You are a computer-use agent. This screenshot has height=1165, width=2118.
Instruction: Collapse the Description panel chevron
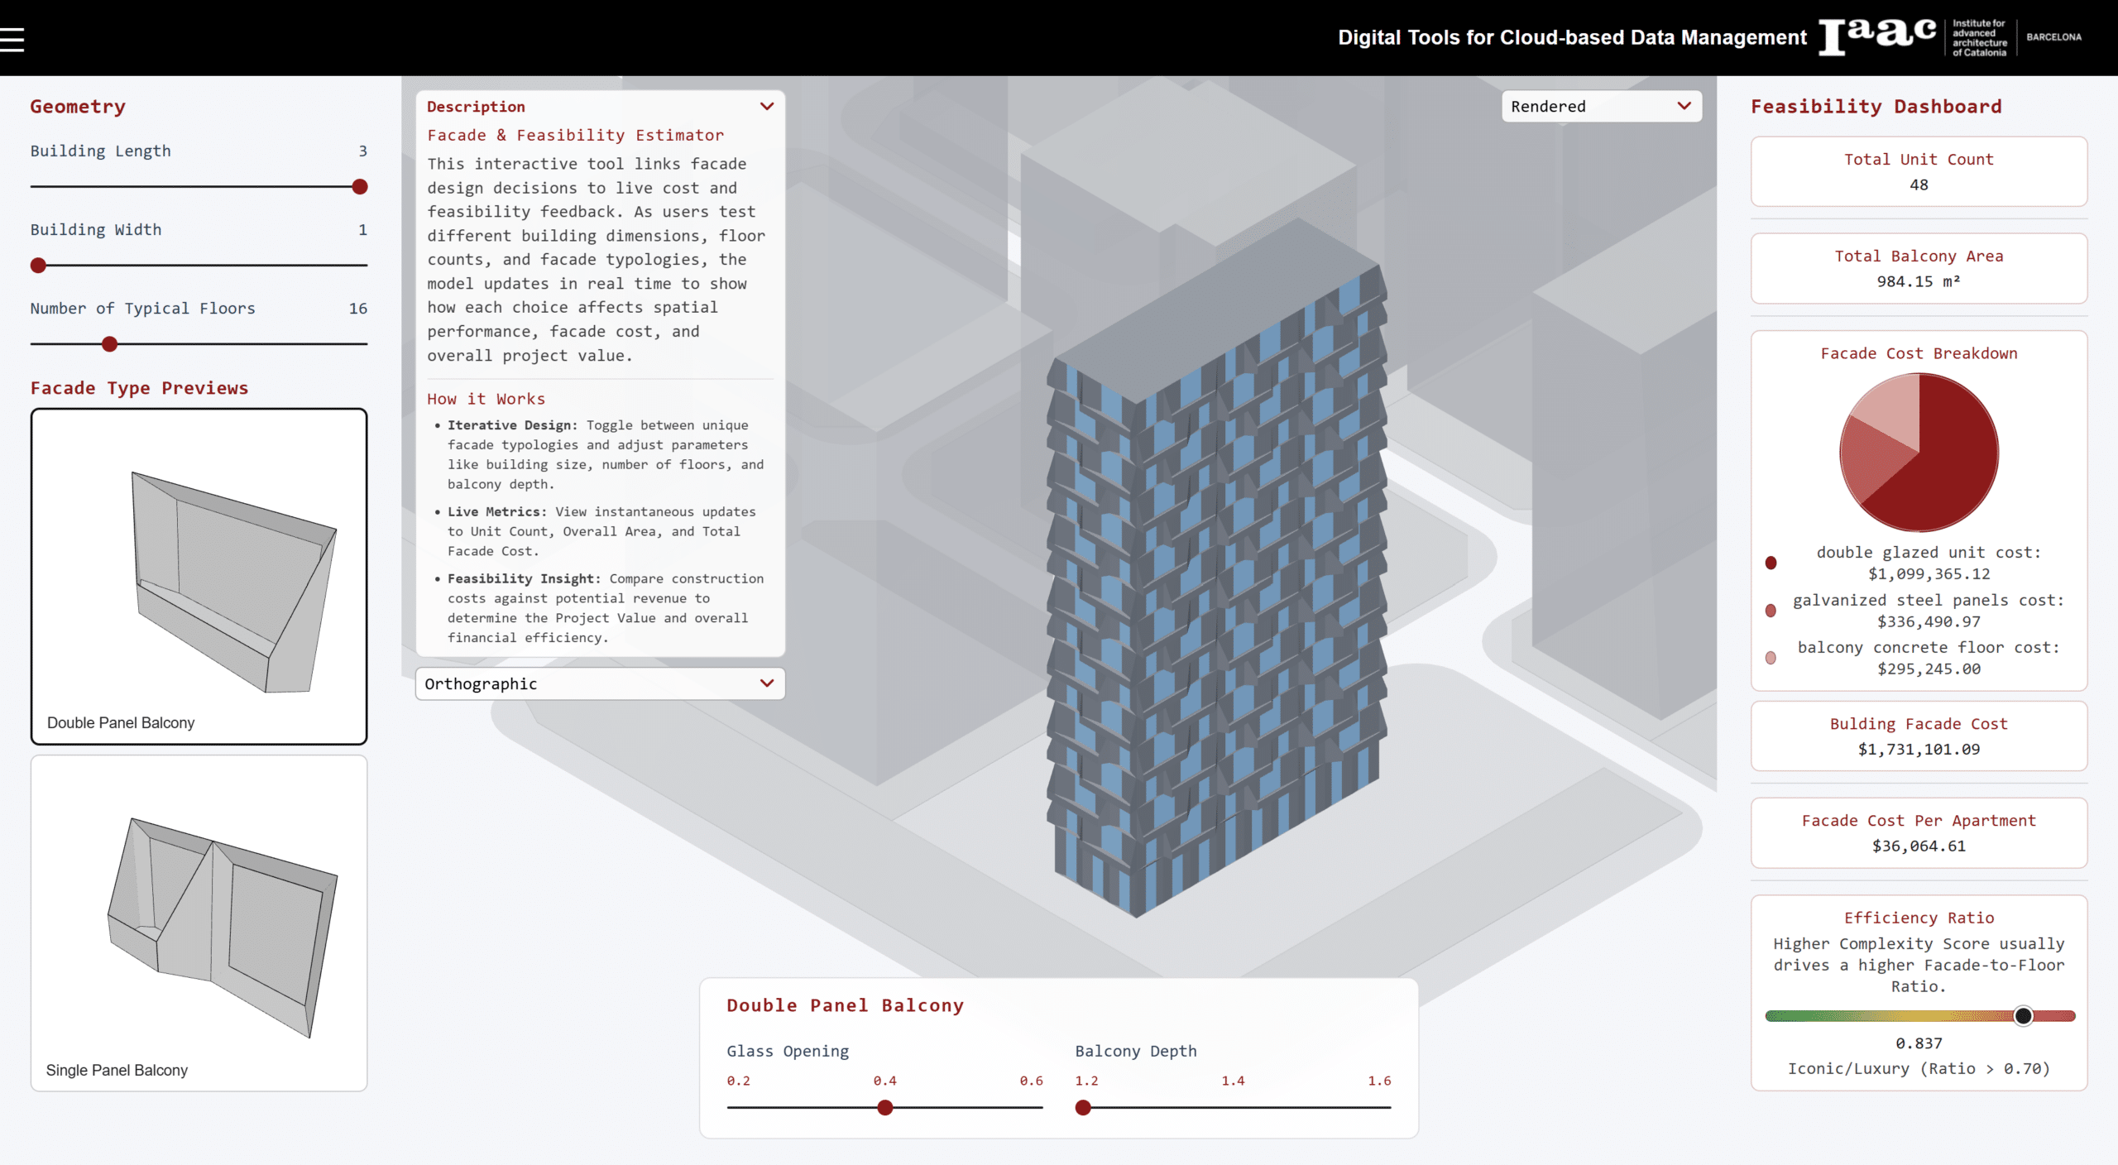click(x=767, y=106)
